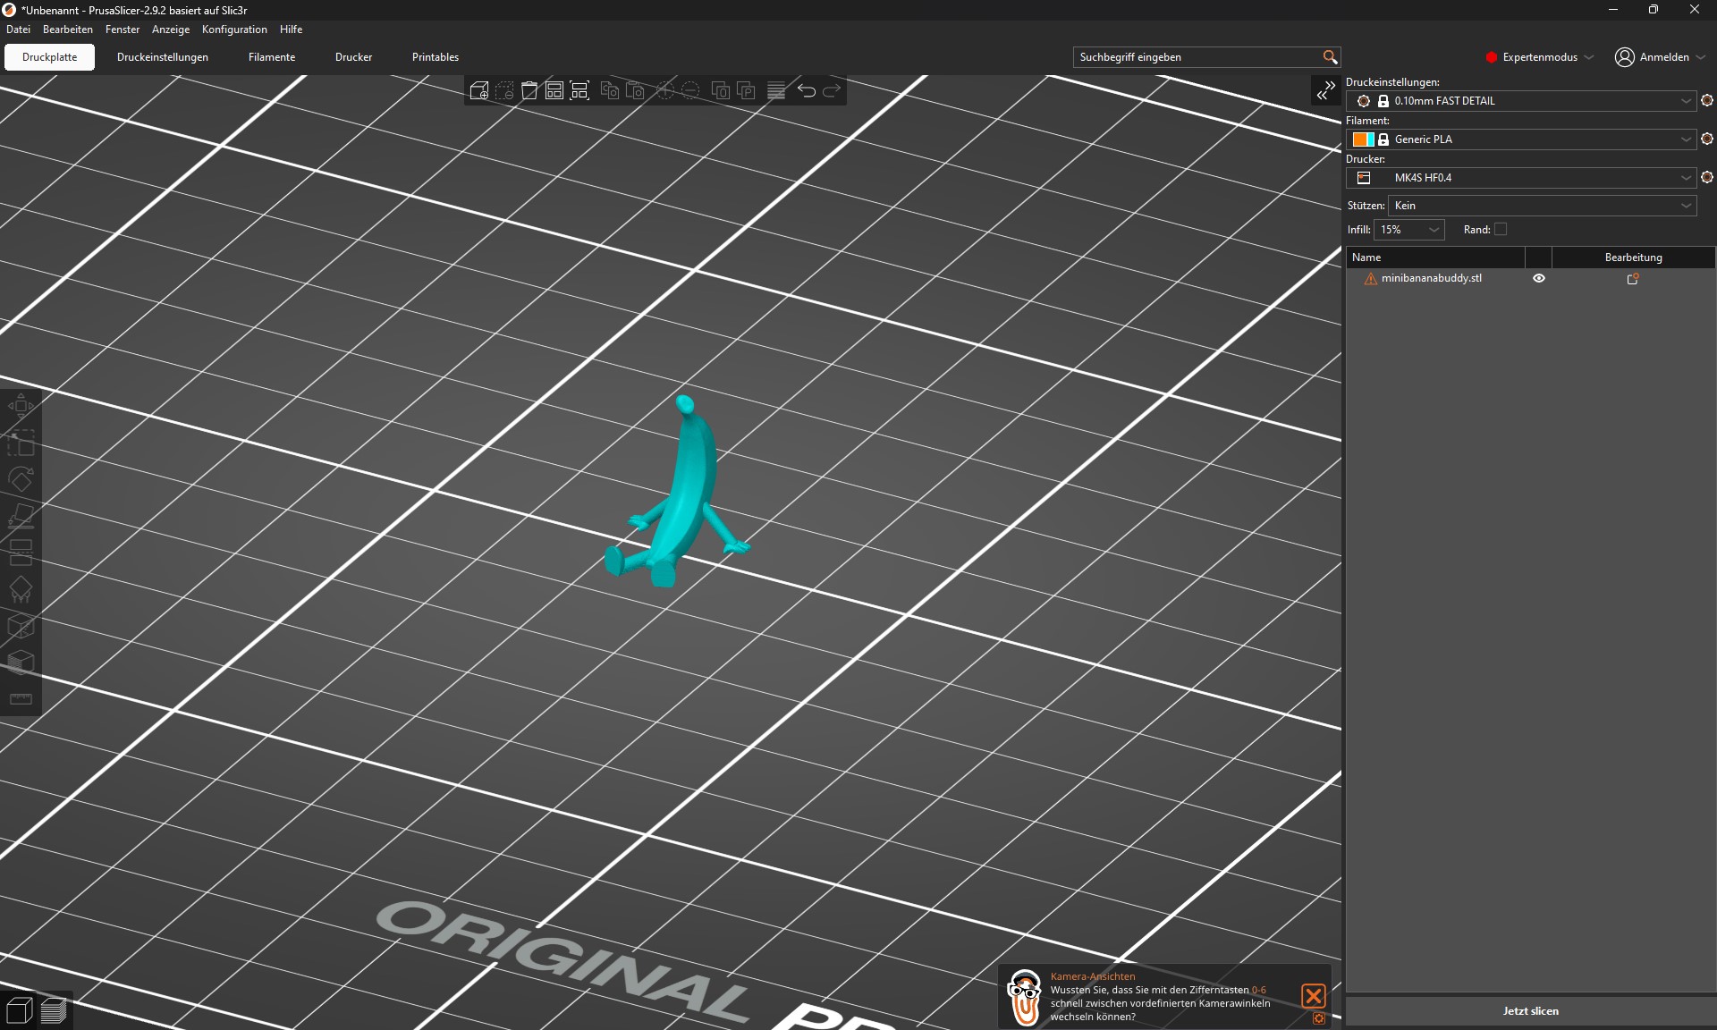The width and height of the screenshot is (1717, 1030).
Task: Click the Remove instance minus icon
Action: [690, 90]
